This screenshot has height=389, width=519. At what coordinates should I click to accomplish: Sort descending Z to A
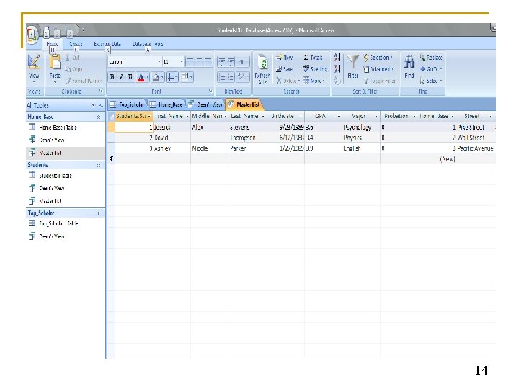pos(337,69)
